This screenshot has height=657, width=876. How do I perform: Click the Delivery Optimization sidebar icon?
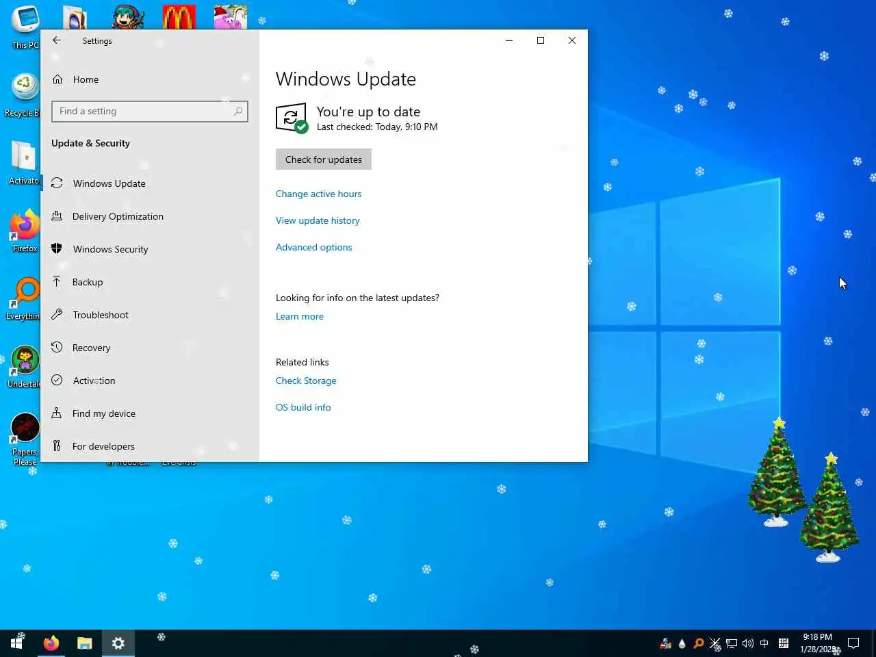pos(57,216)
